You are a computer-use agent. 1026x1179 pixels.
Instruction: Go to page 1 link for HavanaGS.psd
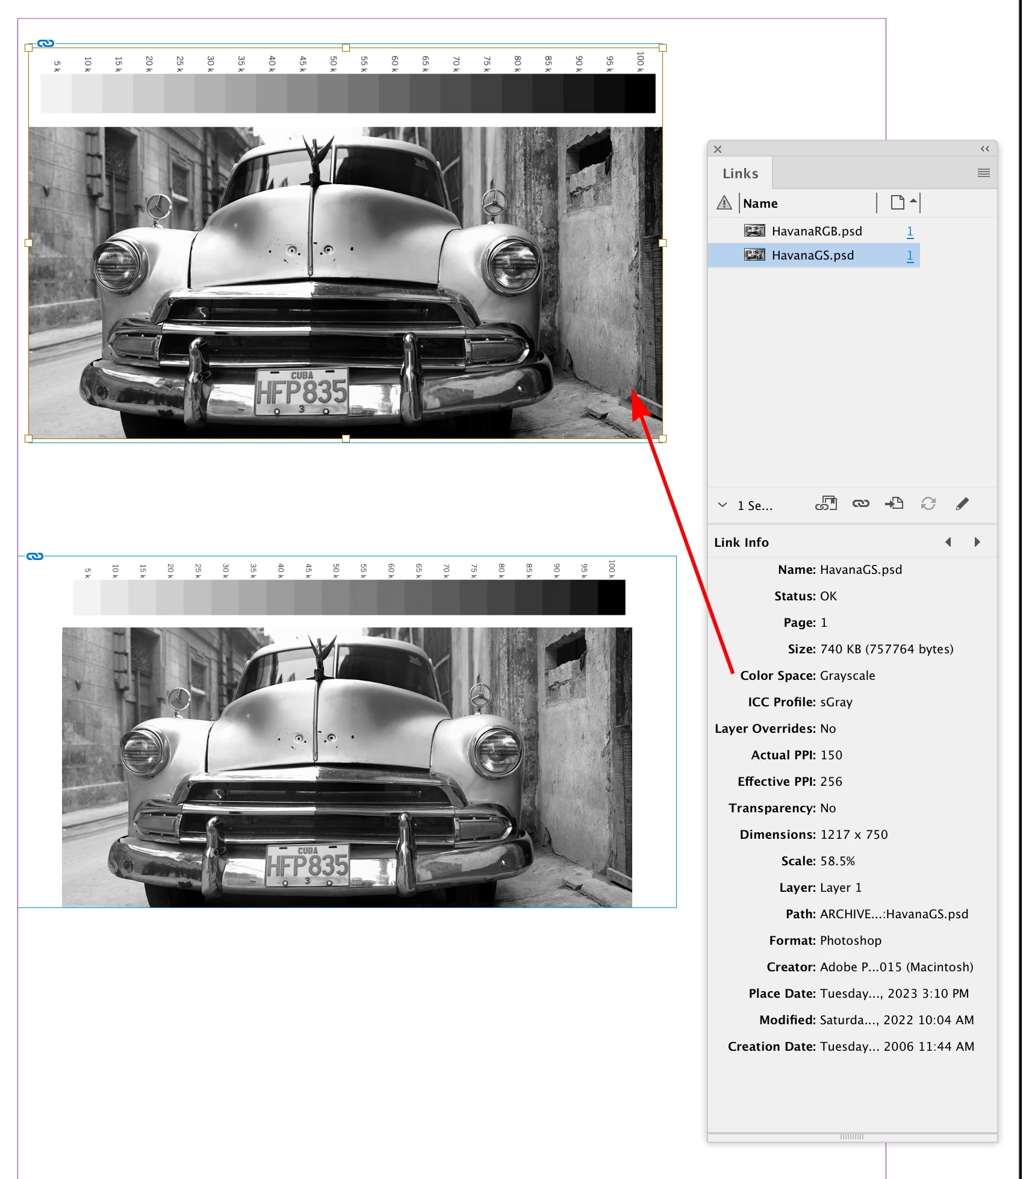pyautogui.click(x=910, y=255)
